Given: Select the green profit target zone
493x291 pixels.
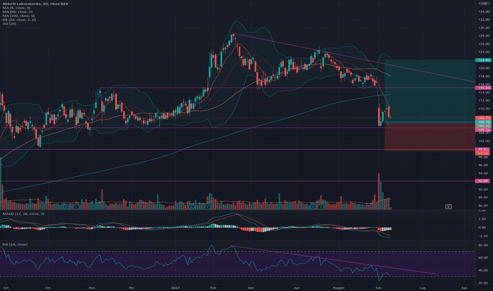Looking at the screenshot, I should coord(430,91).
